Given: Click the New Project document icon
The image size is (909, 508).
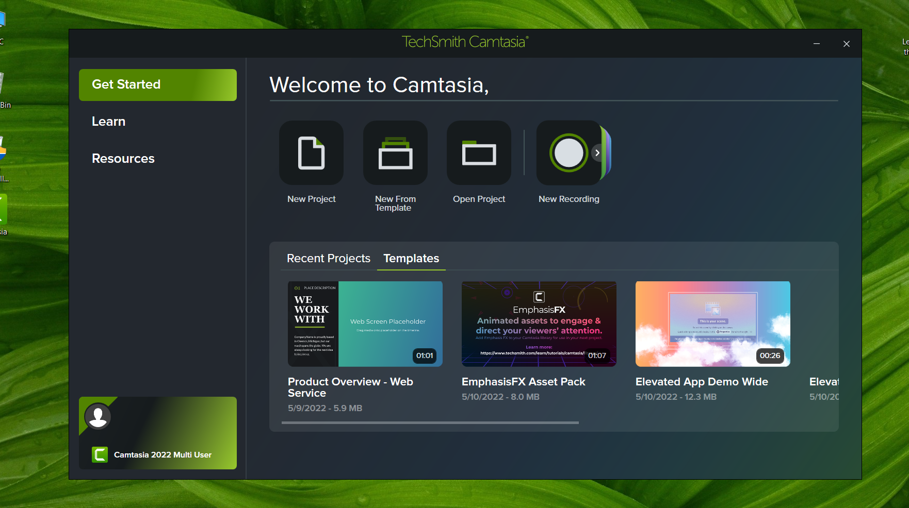Looking at the screenshot, I should pyautogui.click(x=311, y=153).
